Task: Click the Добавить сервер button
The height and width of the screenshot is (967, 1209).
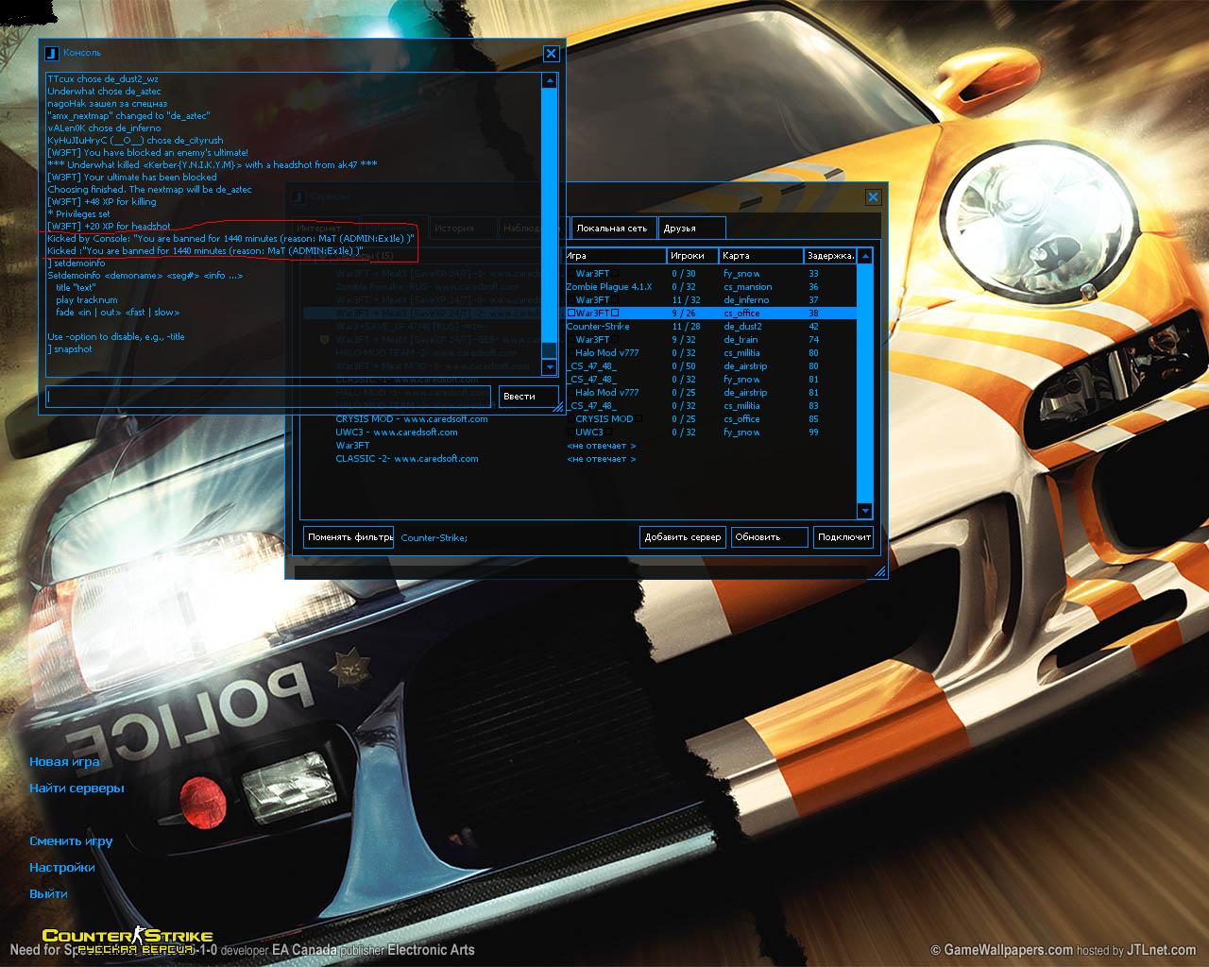Action: point(682,537)
